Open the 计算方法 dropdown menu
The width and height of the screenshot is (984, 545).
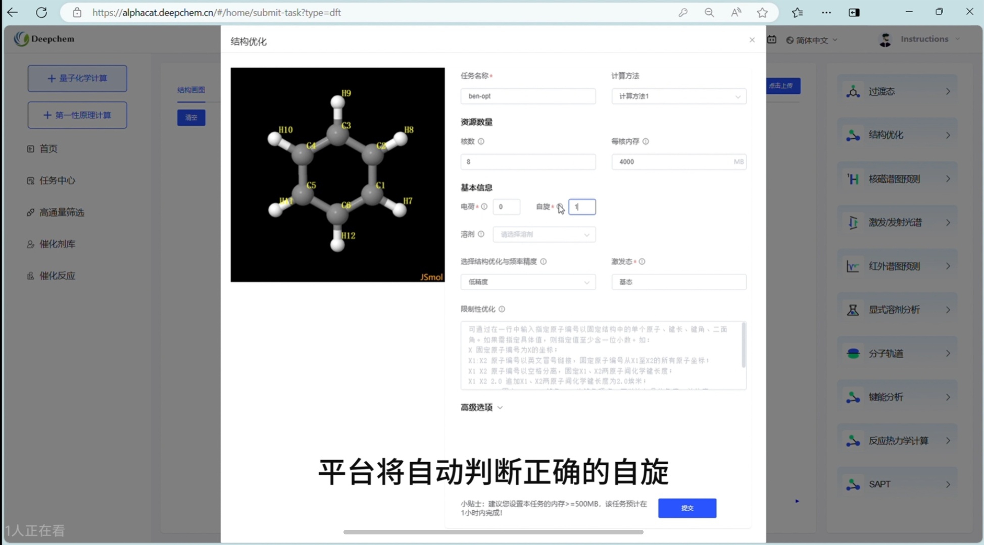(678, 95)
